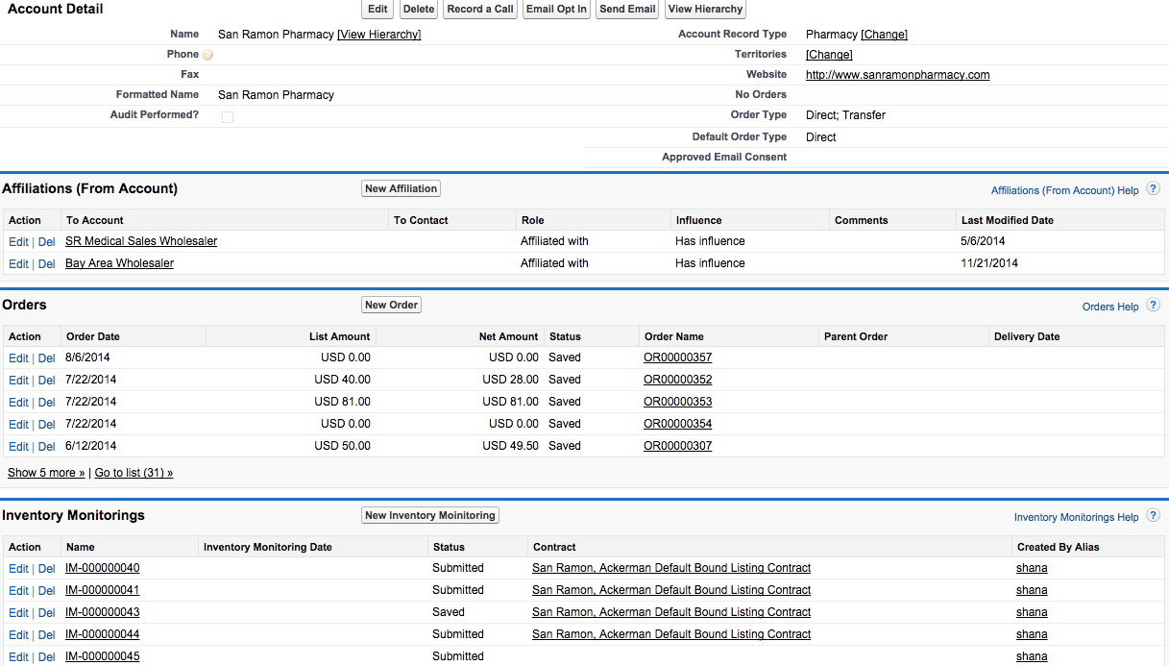Click the View Hierarchy button

click(x=705, y=10)
